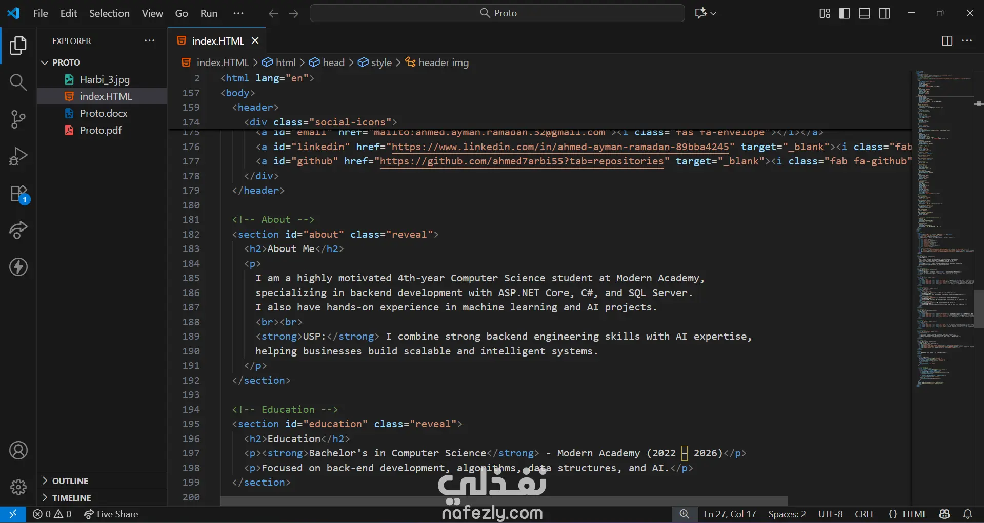Jump to code via the minimap
Screen dimensions: 984x523
pyautogui.click(x=945, y=228)
